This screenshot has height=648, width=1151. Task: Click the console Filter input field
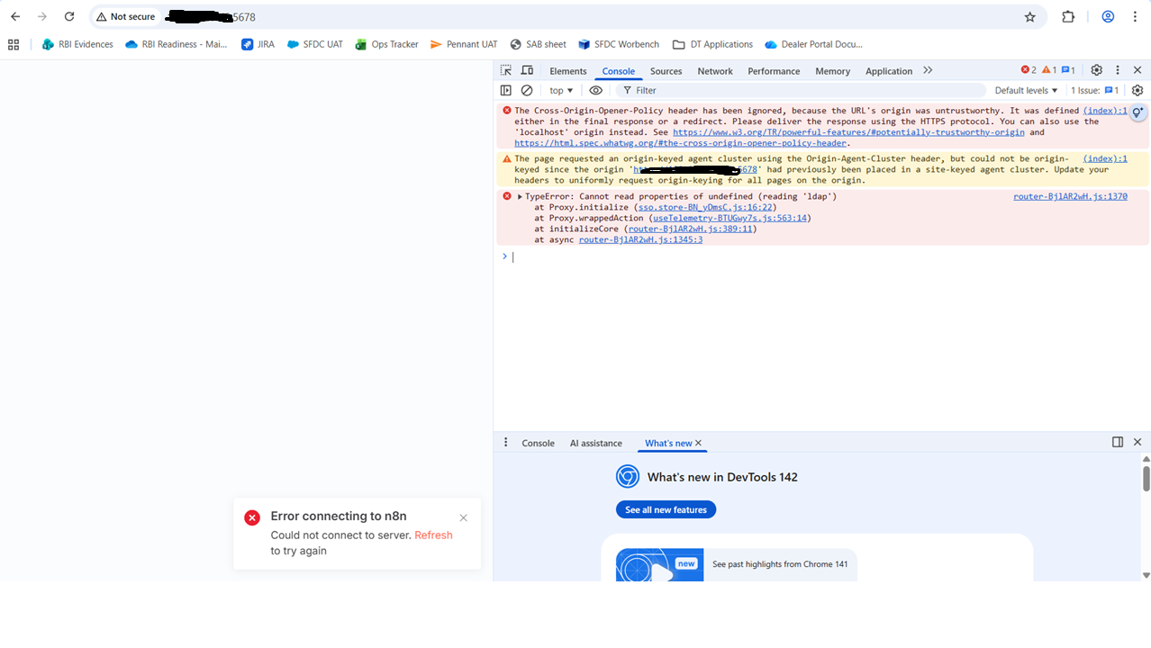pyautogui.click(x=802, y=90)
